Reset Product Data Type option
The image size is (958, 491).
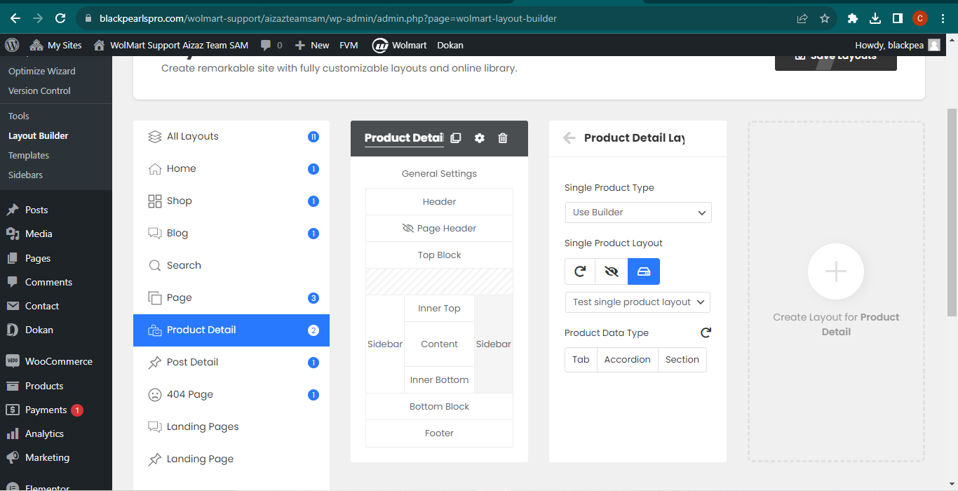click(x=706, y=332)
